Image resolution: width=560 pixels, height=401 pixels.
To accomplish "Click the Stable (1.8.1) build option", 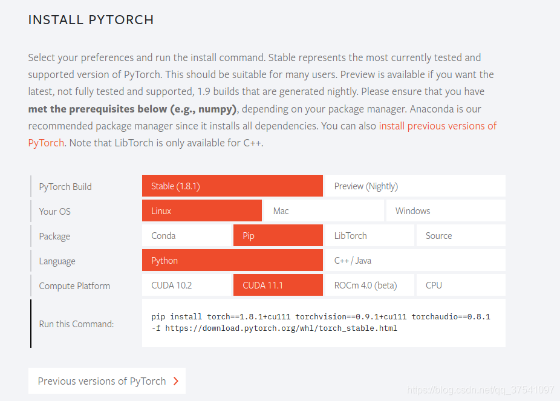I will pyautogui.click(x=232, y=186).
